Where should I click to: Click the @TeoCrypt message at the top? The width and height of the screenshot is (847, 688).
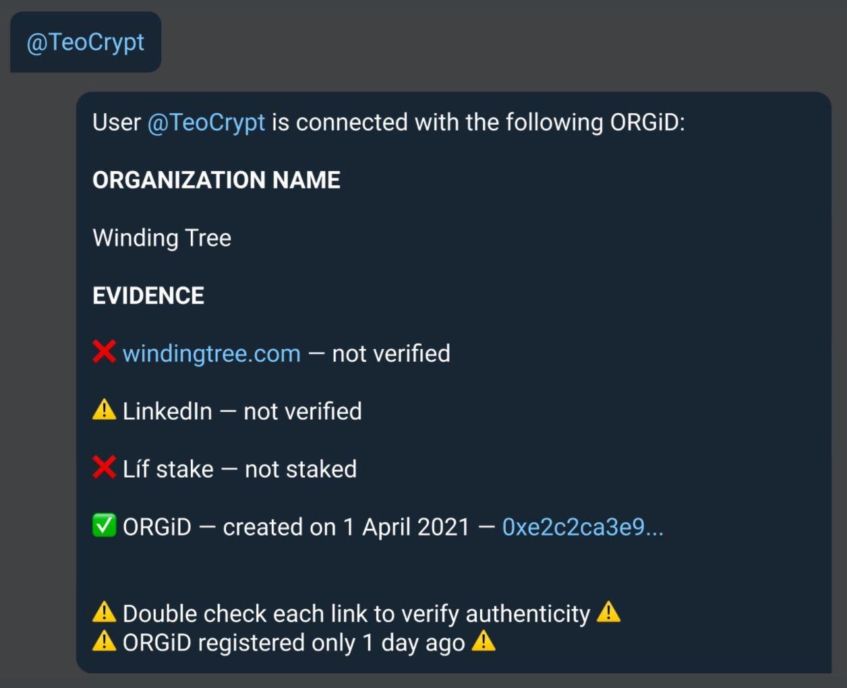click(x=85, y=42)
